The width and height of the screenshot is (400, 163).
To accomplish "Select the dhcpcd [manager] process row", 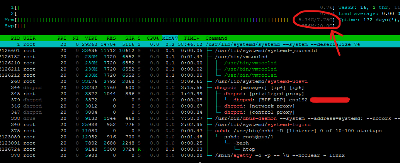I will [200, 87].
